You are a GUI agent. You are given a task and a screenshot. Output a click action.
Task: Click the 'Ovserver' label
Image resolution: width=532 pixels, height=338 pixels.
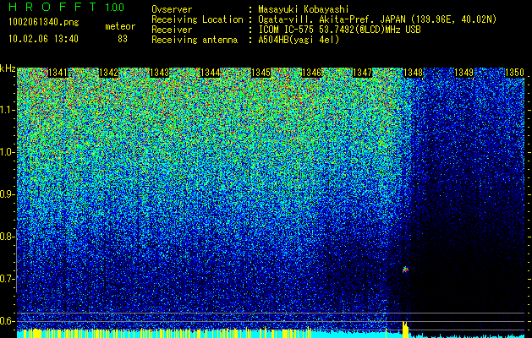coord(172,9)
